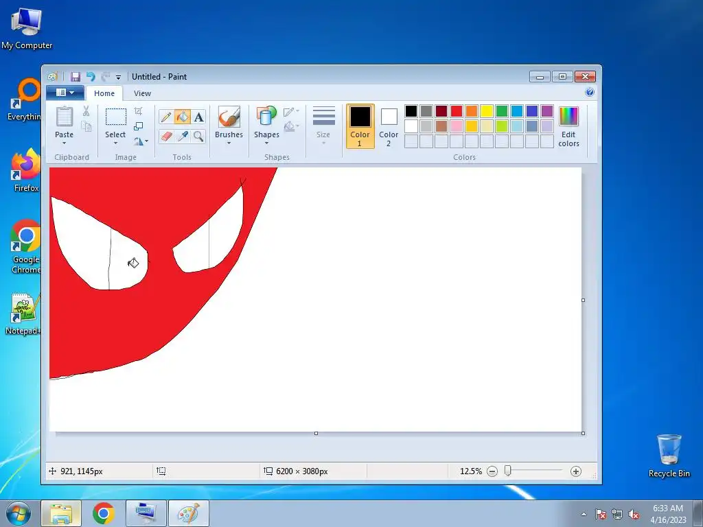This screenshot has width=703, height=527.
Task: Click the Undo arrow in title bar
Action: coord(91,77)
